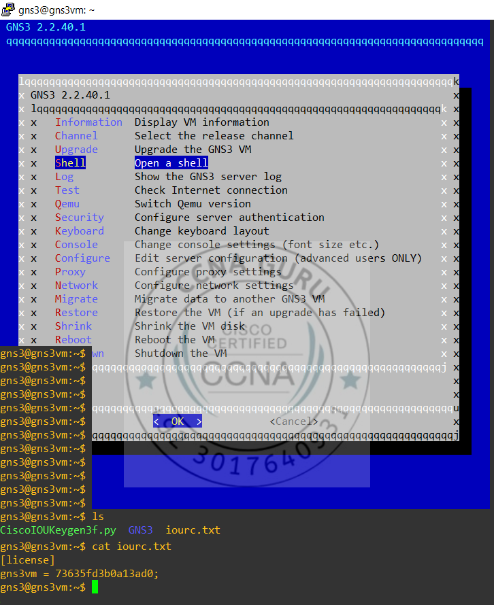Select the highlighted Shell entry
This screenshot has width=494, height=605.
[x=70, y=163]
